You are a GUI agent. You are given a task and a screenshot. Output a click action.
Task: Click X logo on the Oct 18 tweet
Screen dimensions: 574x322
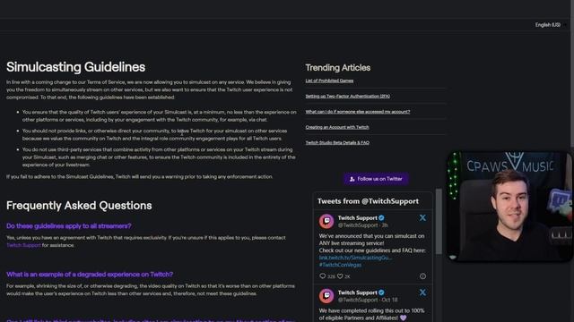click(x=422, y=292)
